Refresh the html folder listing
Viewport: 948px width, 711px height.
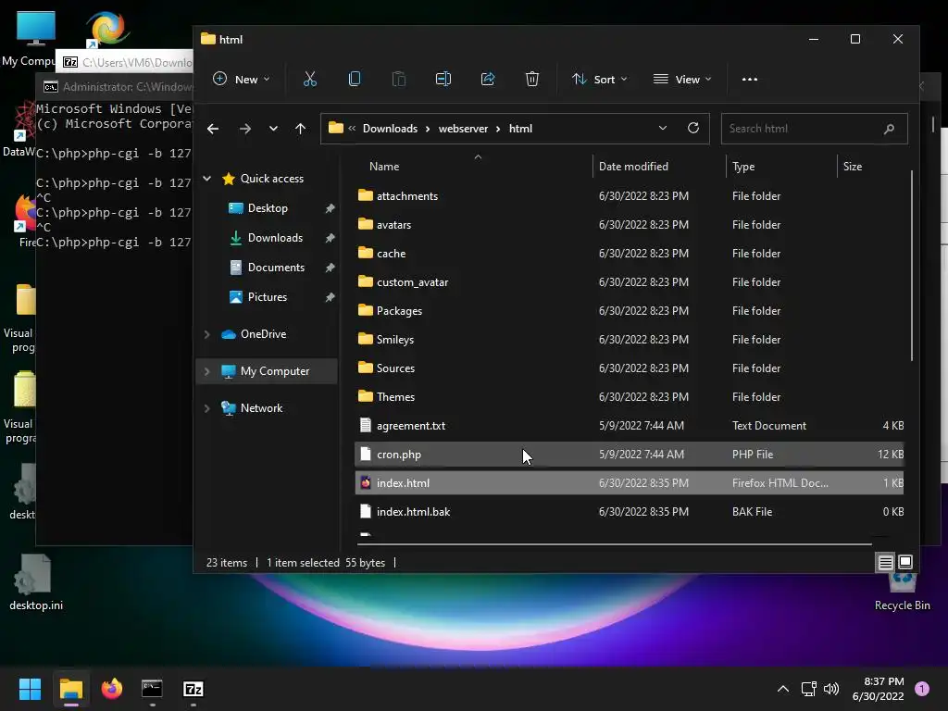coord(693,128)
